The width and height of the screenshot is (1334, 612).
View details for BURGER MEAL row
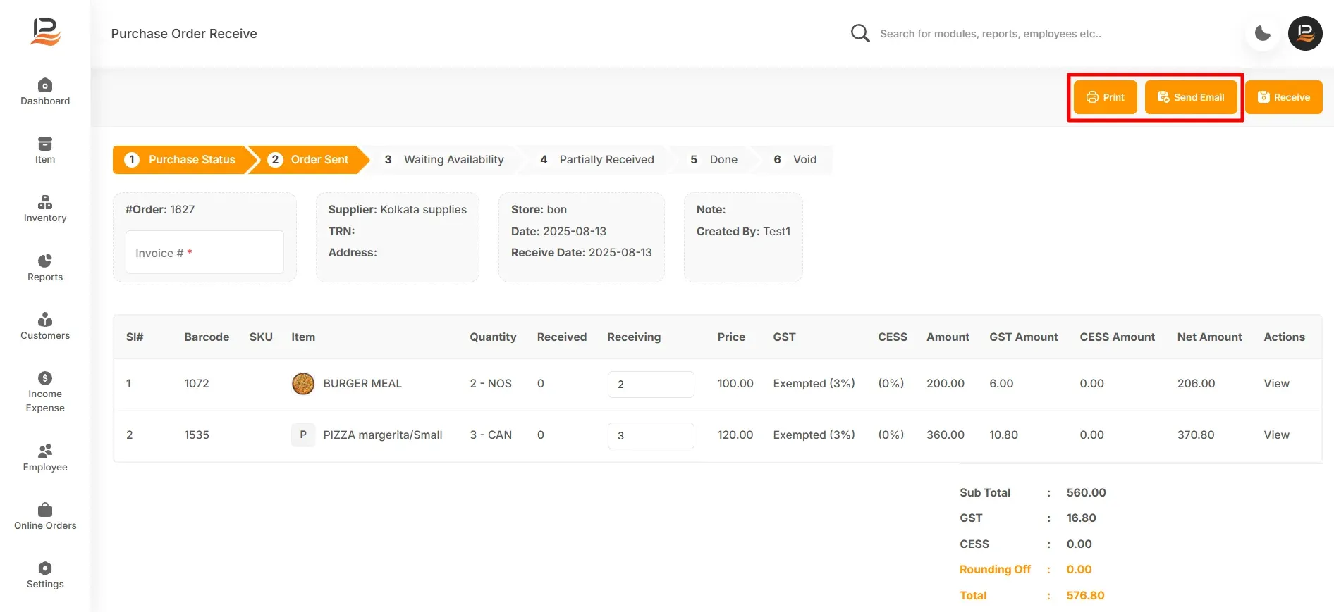coord(1276,384)
